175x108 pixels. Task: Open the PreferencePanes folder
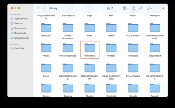pos(68,48)
